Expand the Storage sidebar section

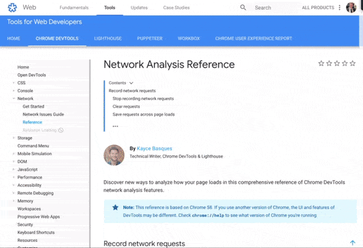pos(13,138)
